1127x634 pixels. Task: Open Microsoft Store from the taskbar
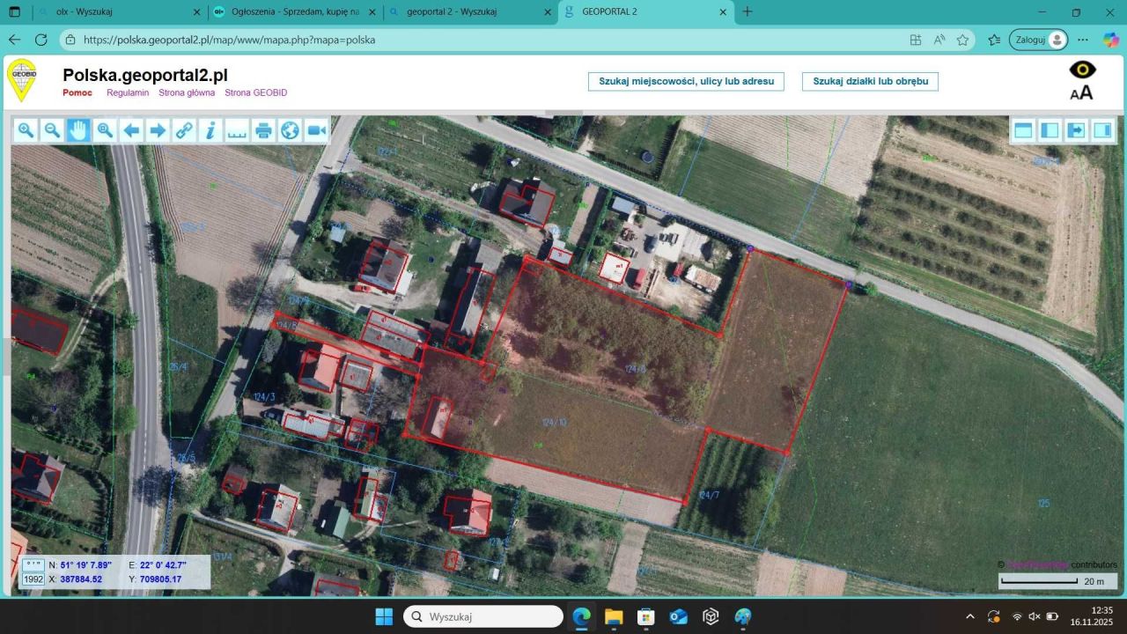click(646, 616)
